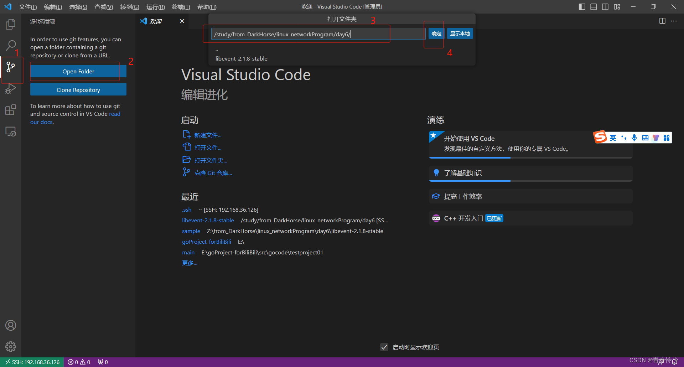Open the Extensions view
The height and width of the screenshot is (367, 684).
(x=11, y=110)
